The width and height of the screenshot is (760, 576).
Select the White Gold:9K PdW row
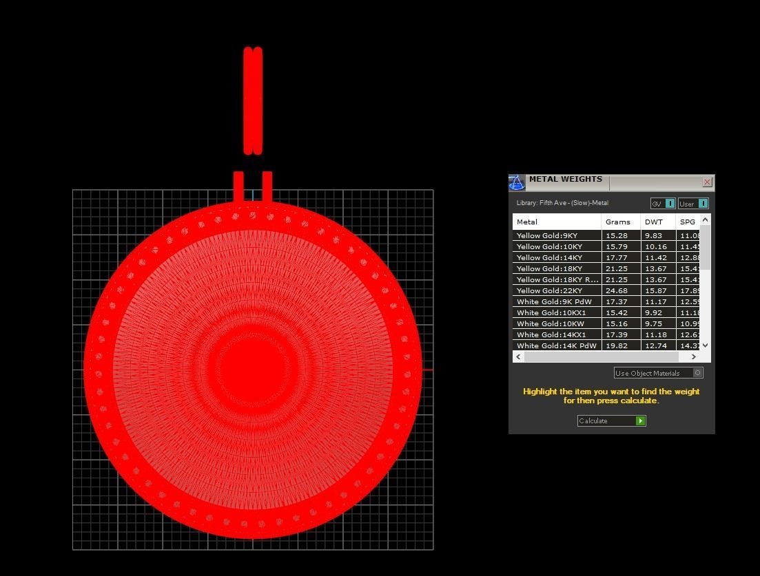click(x=606, y=301)
